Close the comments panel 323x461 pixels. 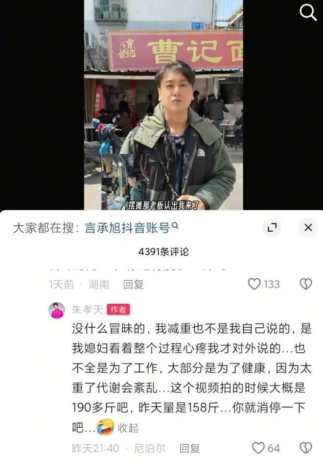click(308, 227)
